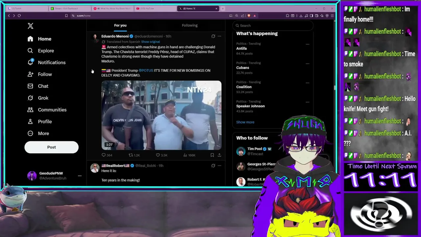Open a new browser tab
Screen dimensions: 421x237
[223, 9]
